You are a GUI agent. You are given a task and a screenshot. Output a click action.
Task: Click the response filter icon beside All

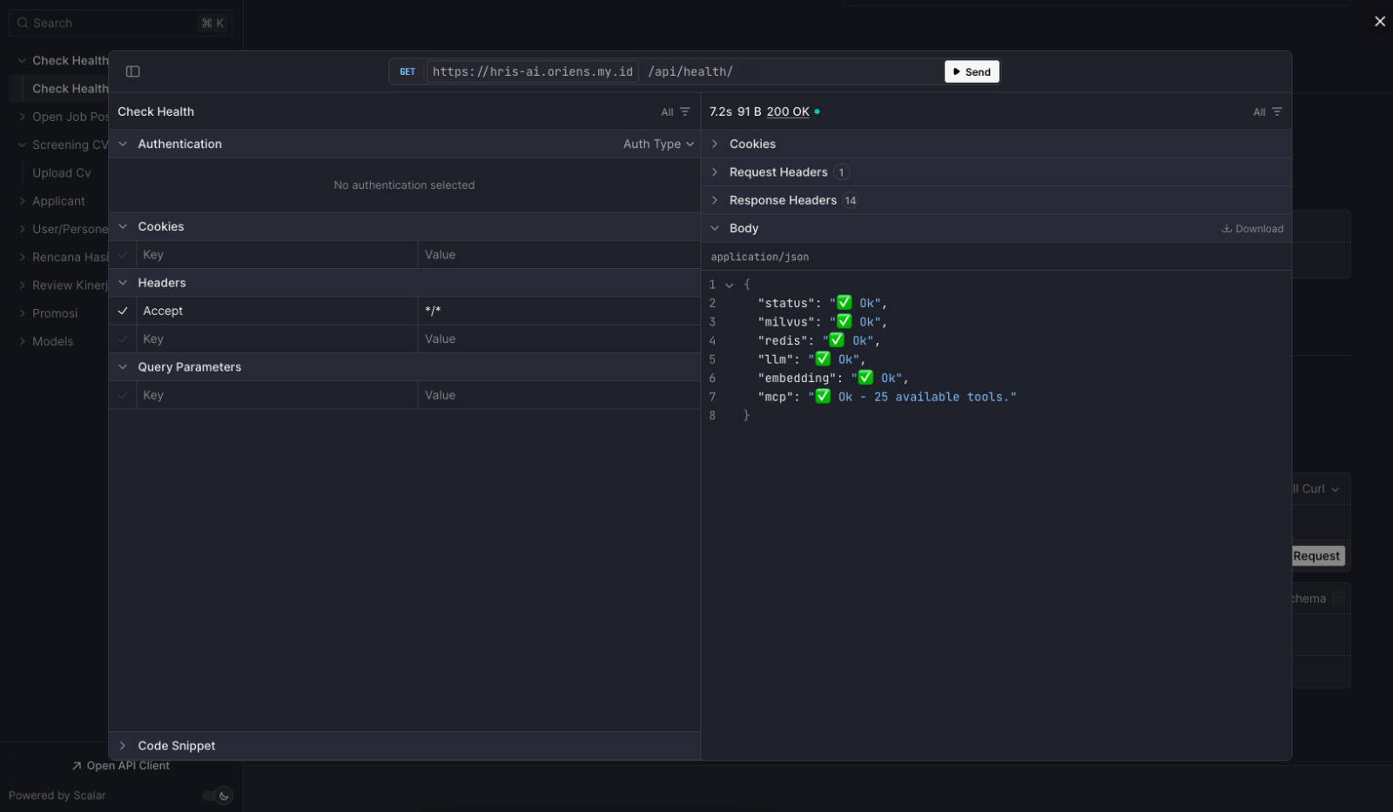(x=1277, y=111)
